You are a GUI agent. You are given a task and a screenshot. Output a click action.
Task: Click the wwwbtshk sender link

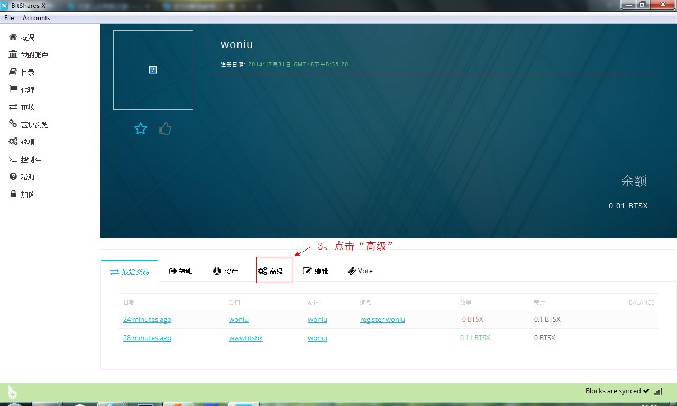click(246, 338)
